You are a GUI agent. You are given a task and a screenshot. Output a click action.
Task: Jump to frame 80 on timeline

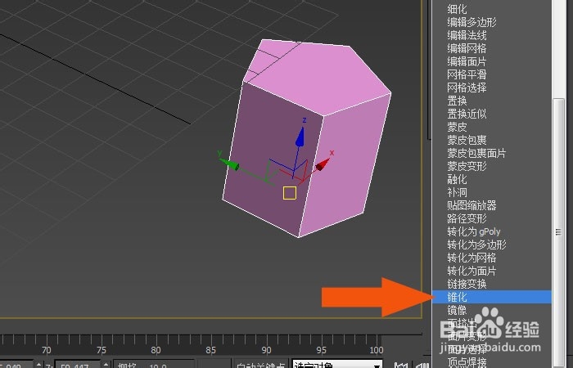156,351
